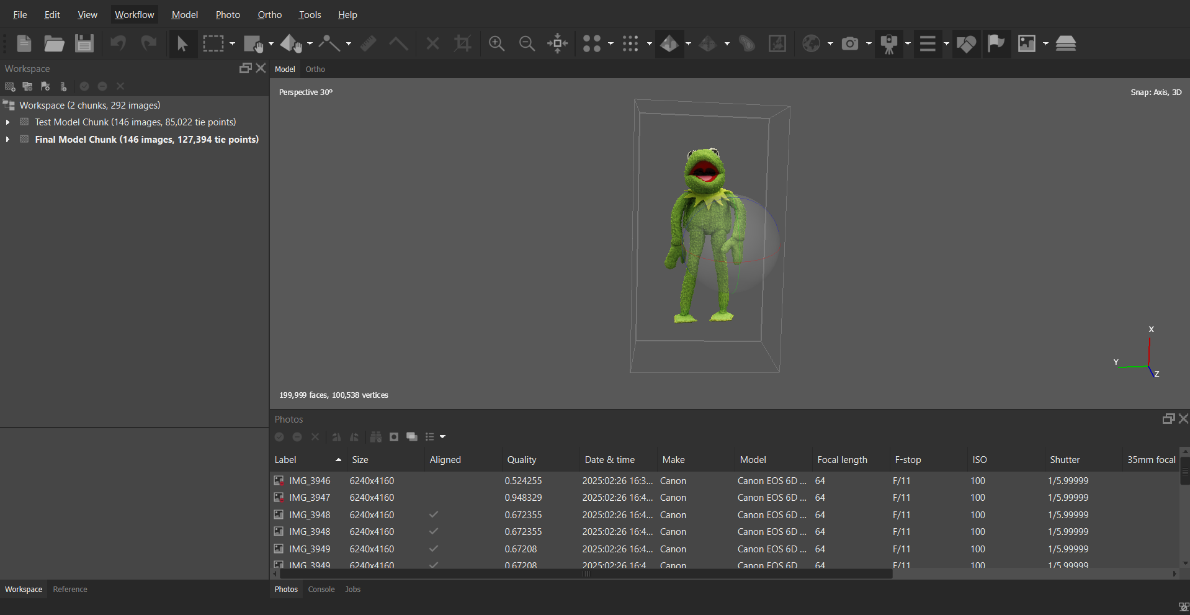The height and width of the screenshot is (615, 1190).
Task: Select photo row IMG_3947
Action: coord(310,498)
